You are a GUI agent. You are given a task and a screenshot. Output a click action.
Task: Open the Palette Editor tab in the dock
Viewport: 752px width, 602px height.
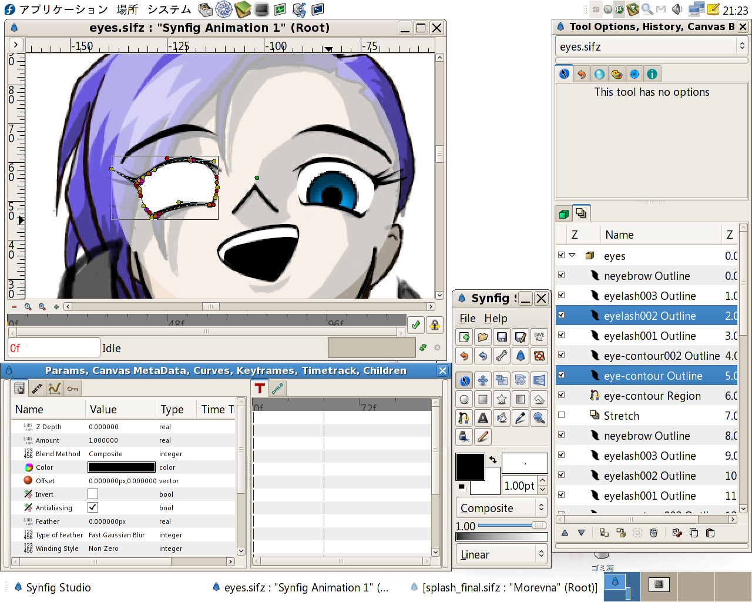click(x=617, y=74)
